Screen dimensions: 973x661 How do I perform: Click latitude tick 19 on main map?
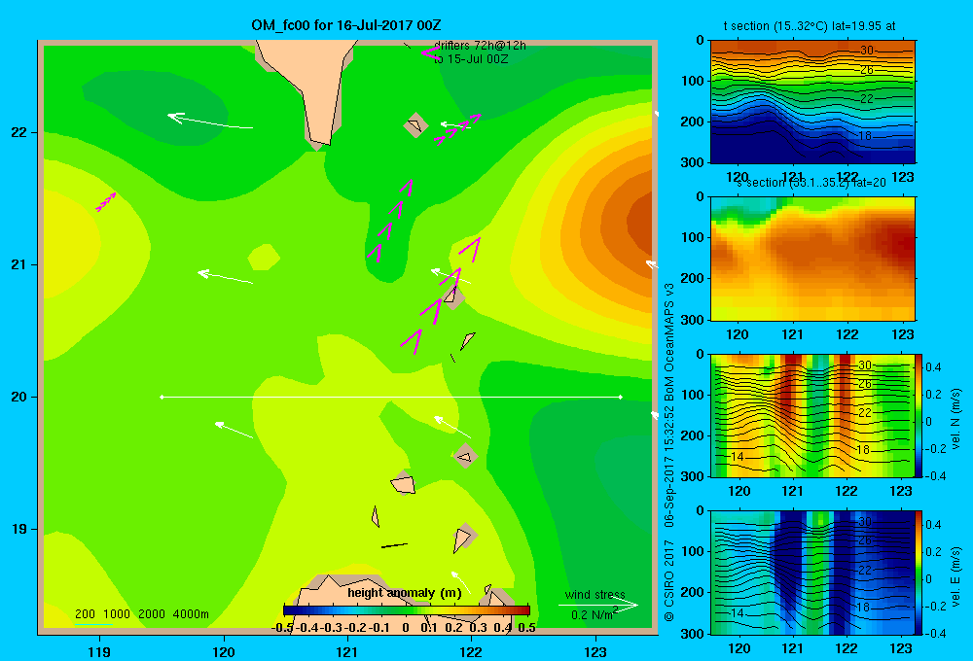coord(19,529)
